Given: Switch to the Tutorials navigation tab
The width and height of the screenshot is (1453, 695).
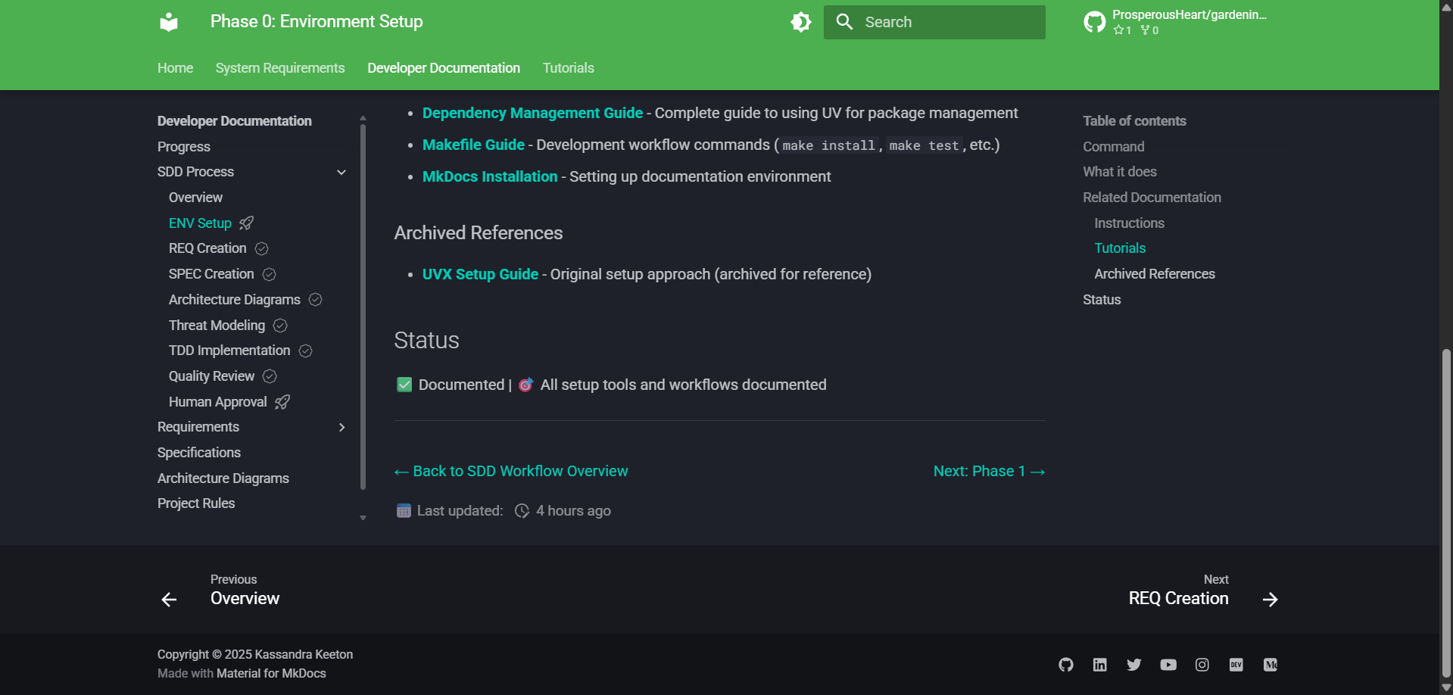Looking at the screenshot, I should pyautogui.click(x=568, y=68).
